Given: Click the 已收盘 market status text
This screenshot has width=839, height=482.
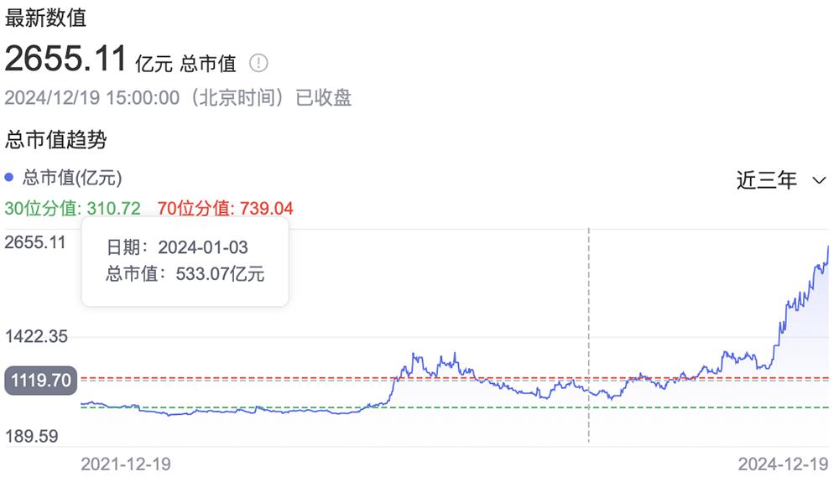Looking at the screenshot, I should (x=324, y=97).
